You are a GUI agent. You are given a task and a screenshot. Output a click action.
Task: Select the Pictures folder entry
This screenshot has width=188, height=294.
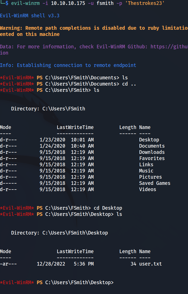coord(150,177)
